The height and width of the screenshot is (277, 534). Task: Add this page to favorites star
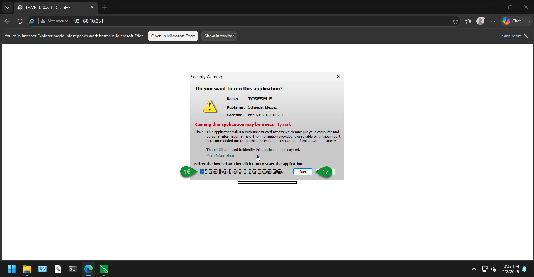pyautogui.click(x=455, y=21)
